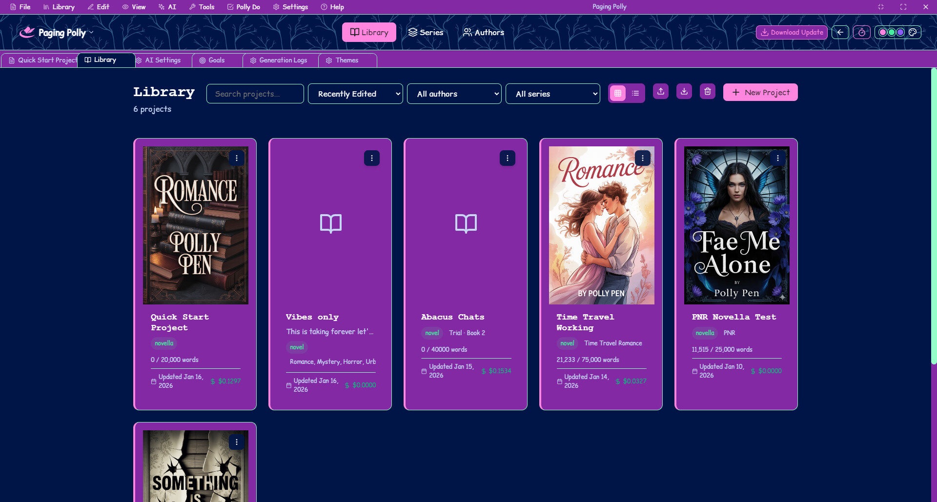Click the download/import icon button
Screen dimensions: 937x502
[x=684, y=92]
